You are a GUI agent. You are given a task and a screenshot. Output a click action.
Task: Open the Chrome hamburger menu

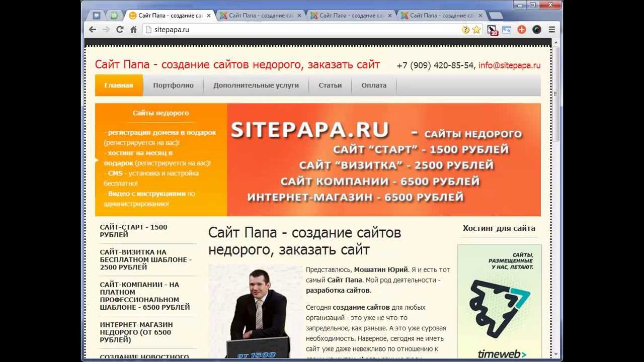tap(552, 30)
